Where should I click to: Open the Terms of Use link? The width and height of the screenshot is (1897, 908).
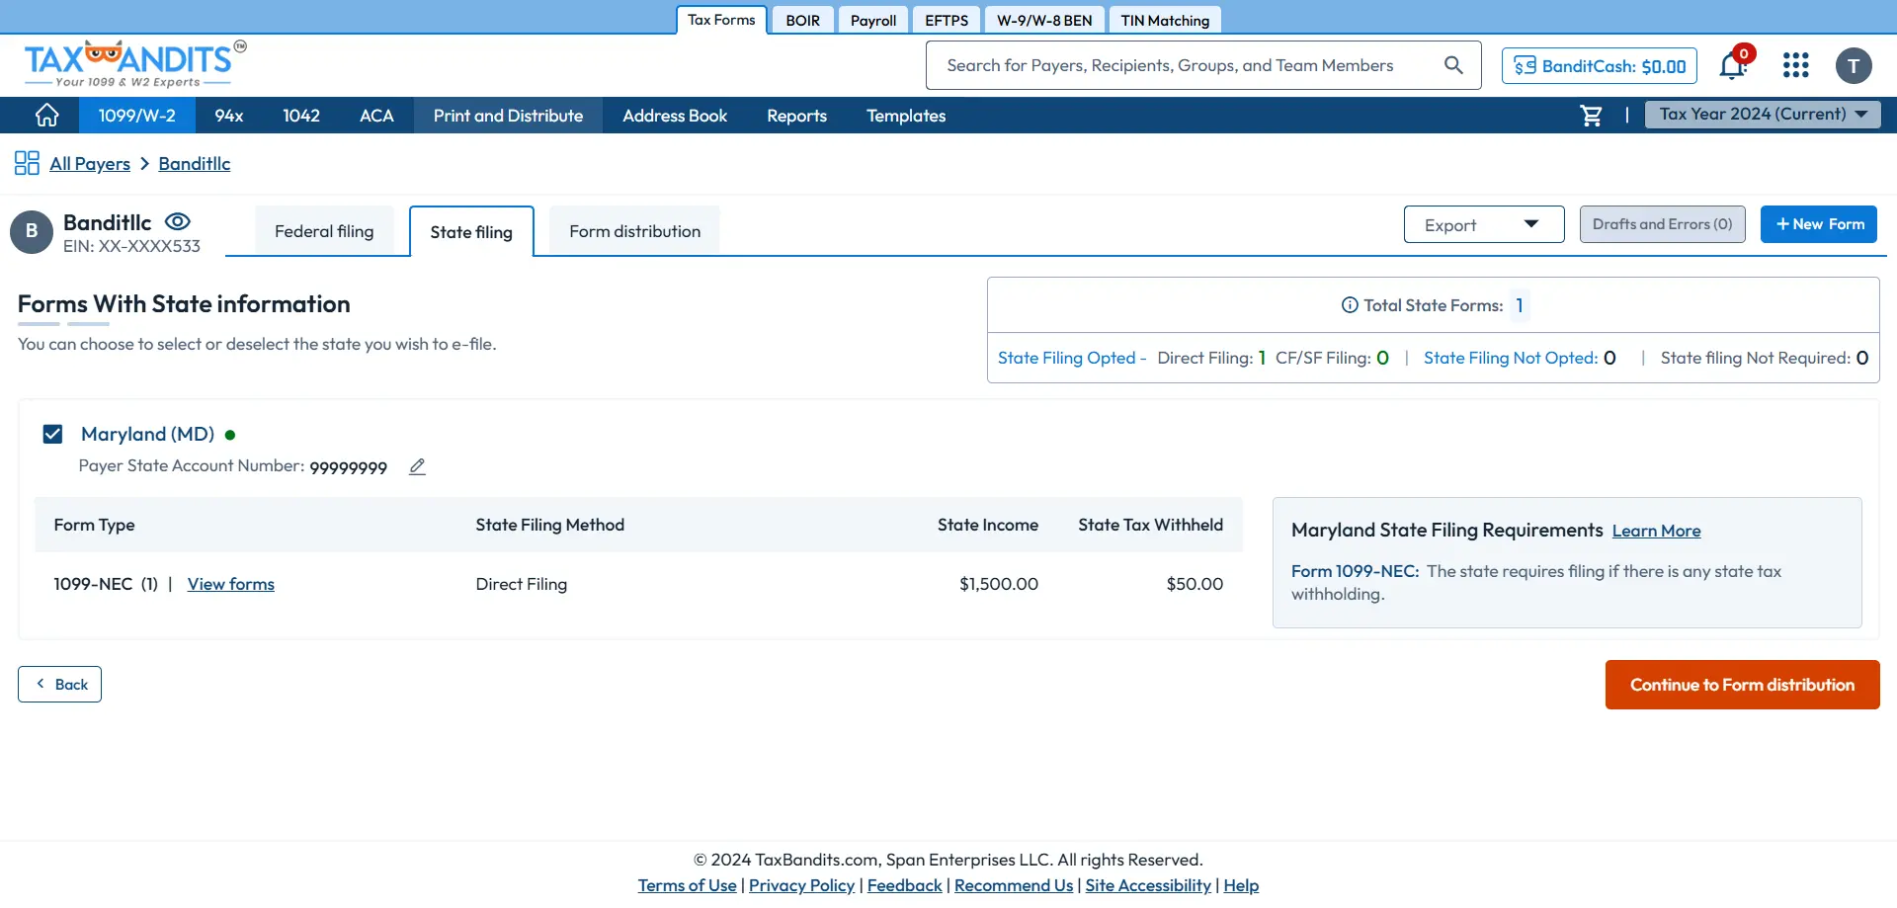[x=687, y=885]
